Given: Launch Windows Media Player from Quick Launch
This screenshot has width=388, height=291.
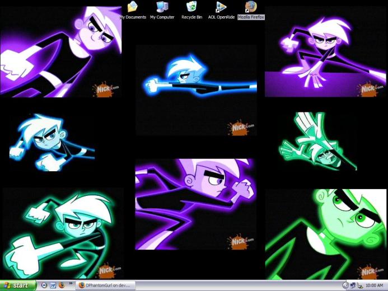Looking at the screenshot, I should [x=44, y=285].
